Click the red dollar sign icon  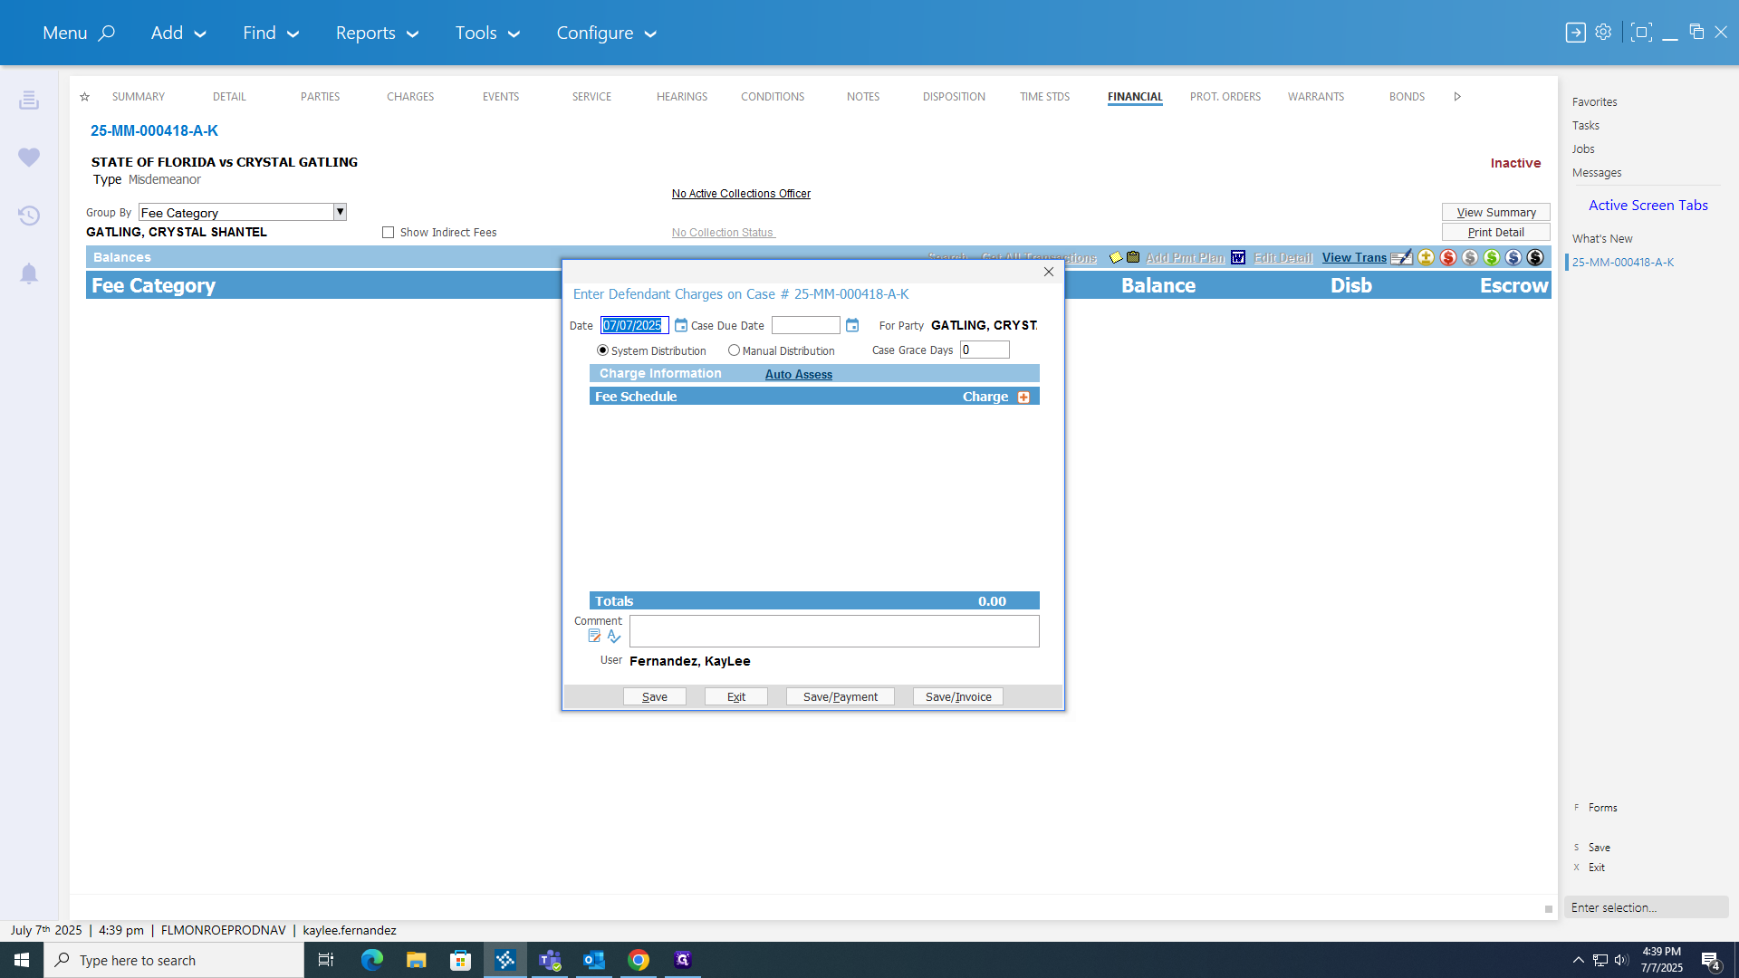point(1447,257)
